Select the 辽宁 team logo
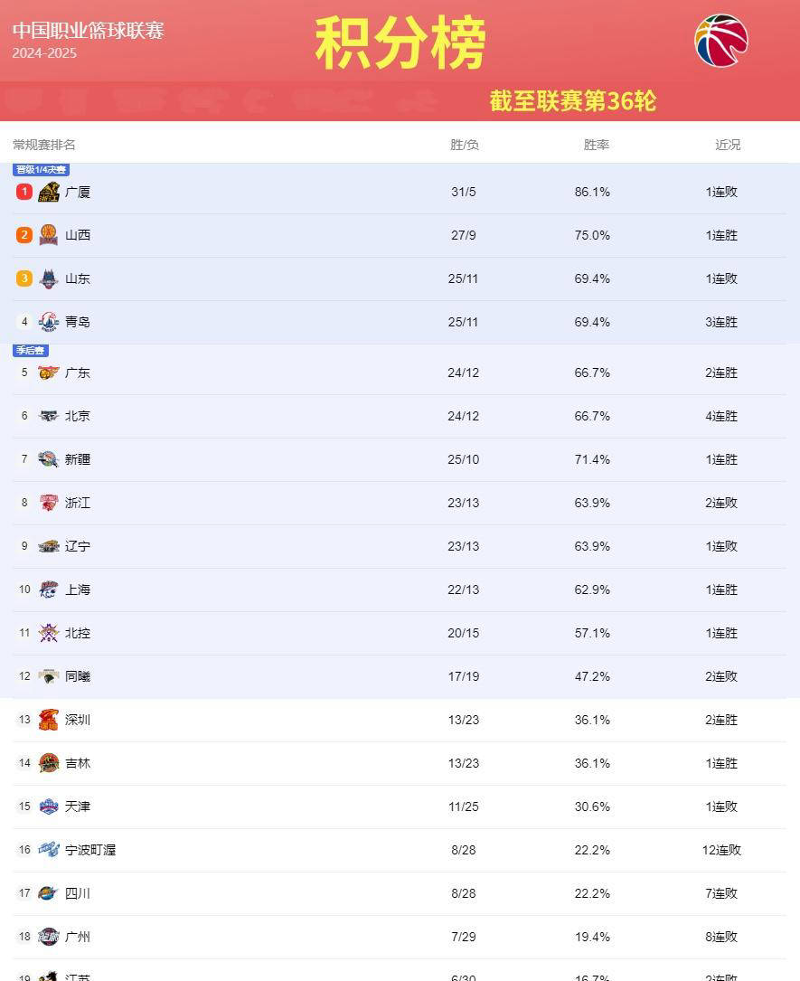Screen dimensions: 800x981 [49, 546]
